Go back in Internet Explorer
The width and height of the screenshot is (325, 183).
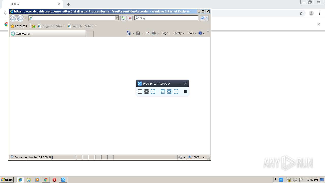[x=13, y=18]
